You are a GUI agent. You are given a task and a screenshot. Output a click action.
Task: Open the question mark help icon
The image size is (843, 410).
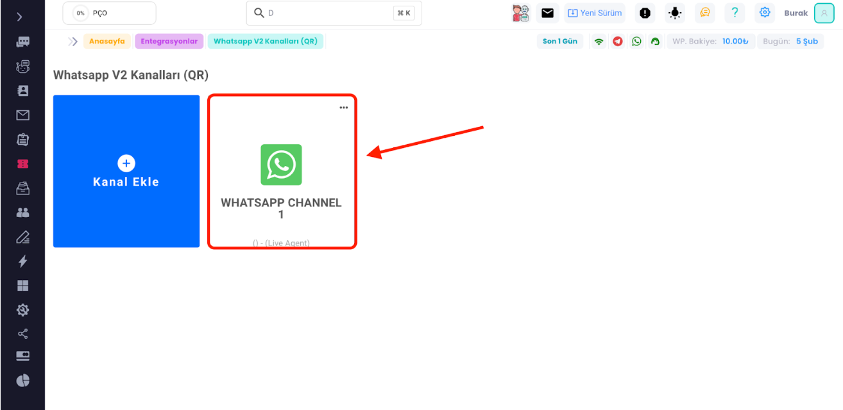click(x=735, y=13)
